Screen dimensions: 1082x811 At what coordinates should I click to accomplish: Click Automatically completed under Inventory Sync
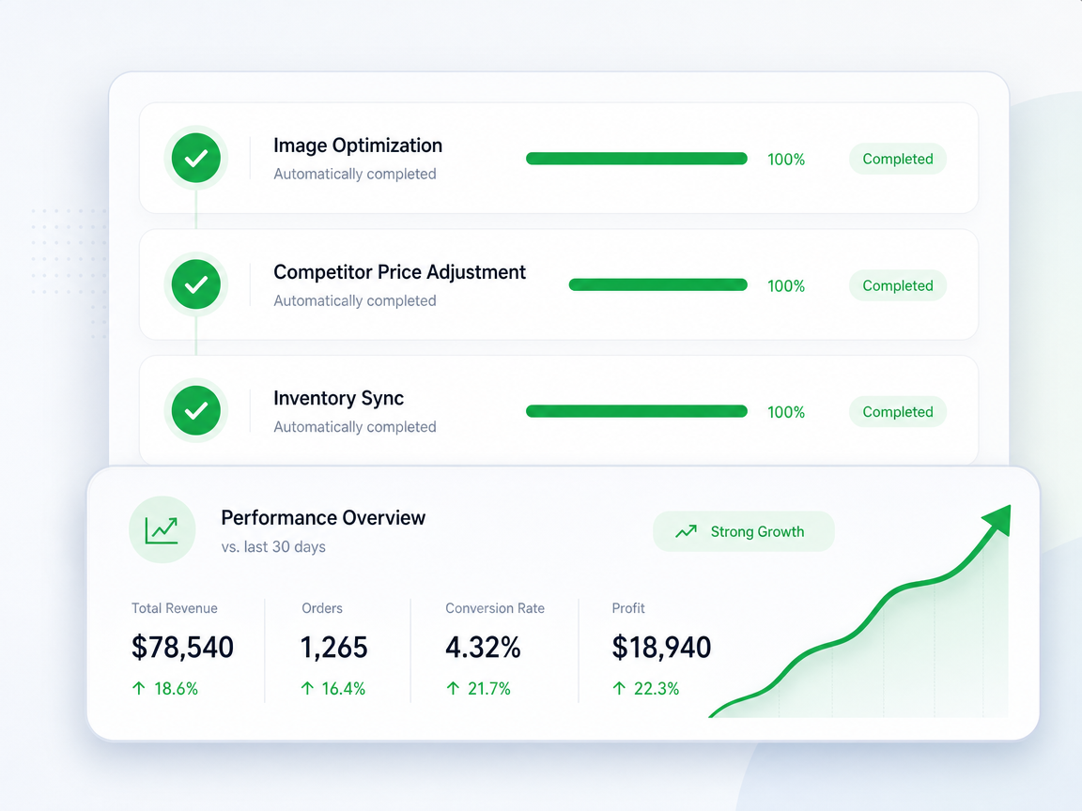point(355,427)
